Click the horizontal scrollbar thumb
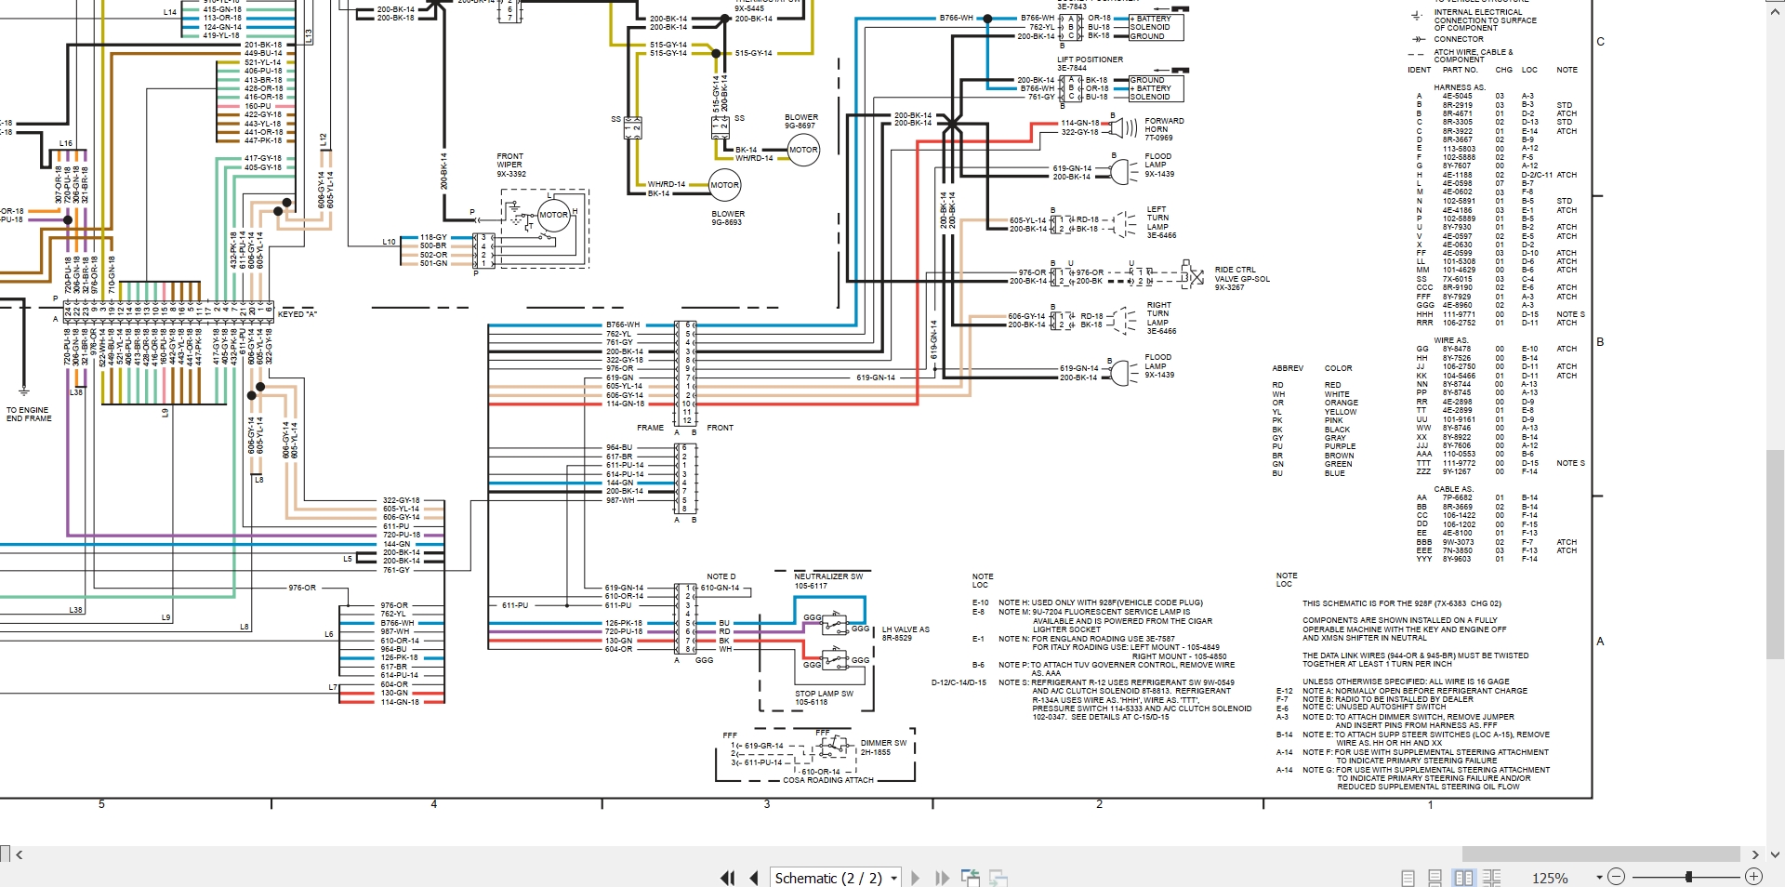The height and width of the screenshot is (887, 1785). [x=1601, y=854]
